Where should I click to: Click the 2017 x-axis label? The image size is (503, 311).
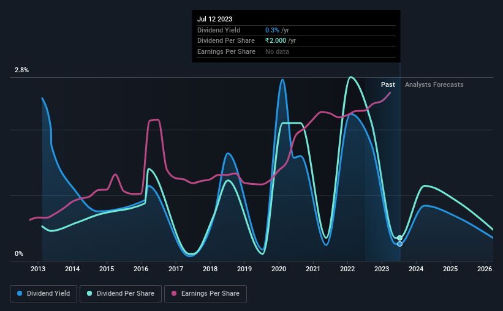(176, 269)
